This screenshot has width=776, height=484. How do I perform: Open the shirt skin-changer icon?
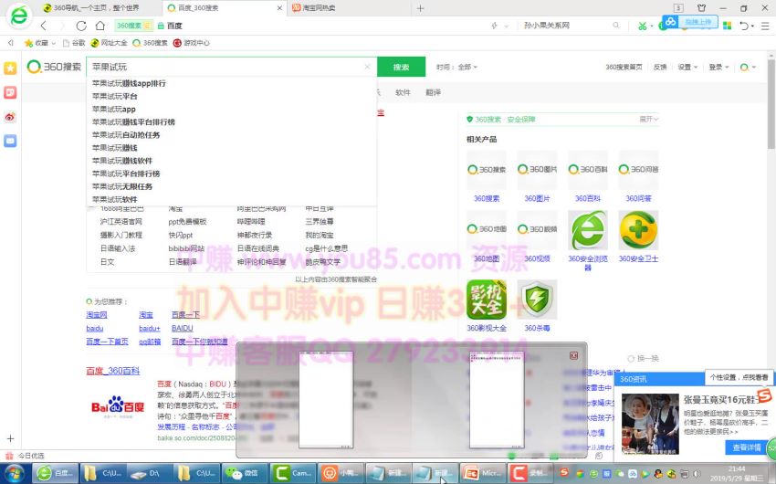[701, 8]
